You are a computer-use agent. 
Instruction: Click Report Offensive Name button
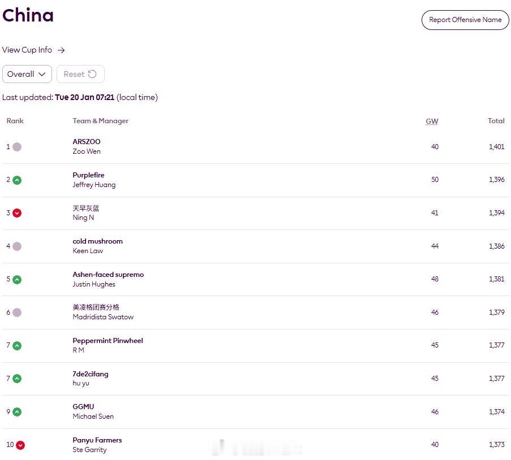coord(465,20)
